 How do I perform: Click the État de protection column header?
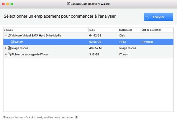157,30
